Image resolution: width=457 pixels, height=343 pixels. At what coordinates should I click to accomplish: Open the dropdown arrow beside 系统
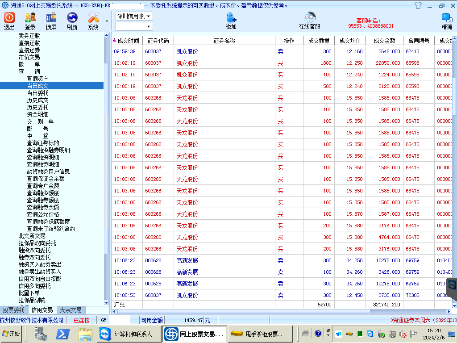tap(107, 21)
